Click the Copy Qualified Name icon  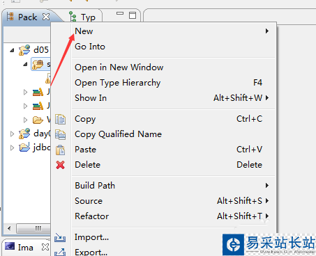coord(60,134)
